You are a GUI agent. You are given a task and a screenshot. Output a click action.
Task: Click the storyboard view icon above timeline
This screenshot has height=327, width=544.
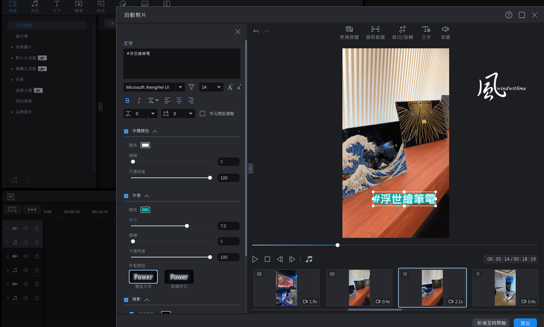tap(11, 197)
